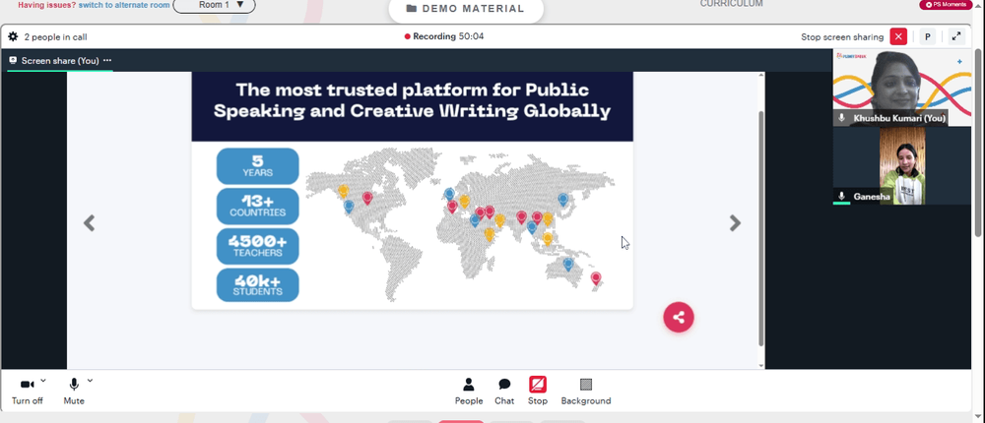The image size is (985, 423).
Task: Click the 2 people in call text
Action: point(55,37)
